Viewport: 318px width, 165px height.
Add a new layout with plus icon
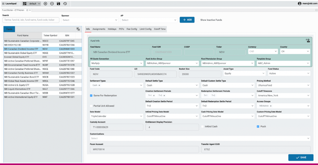click(46, 4)
